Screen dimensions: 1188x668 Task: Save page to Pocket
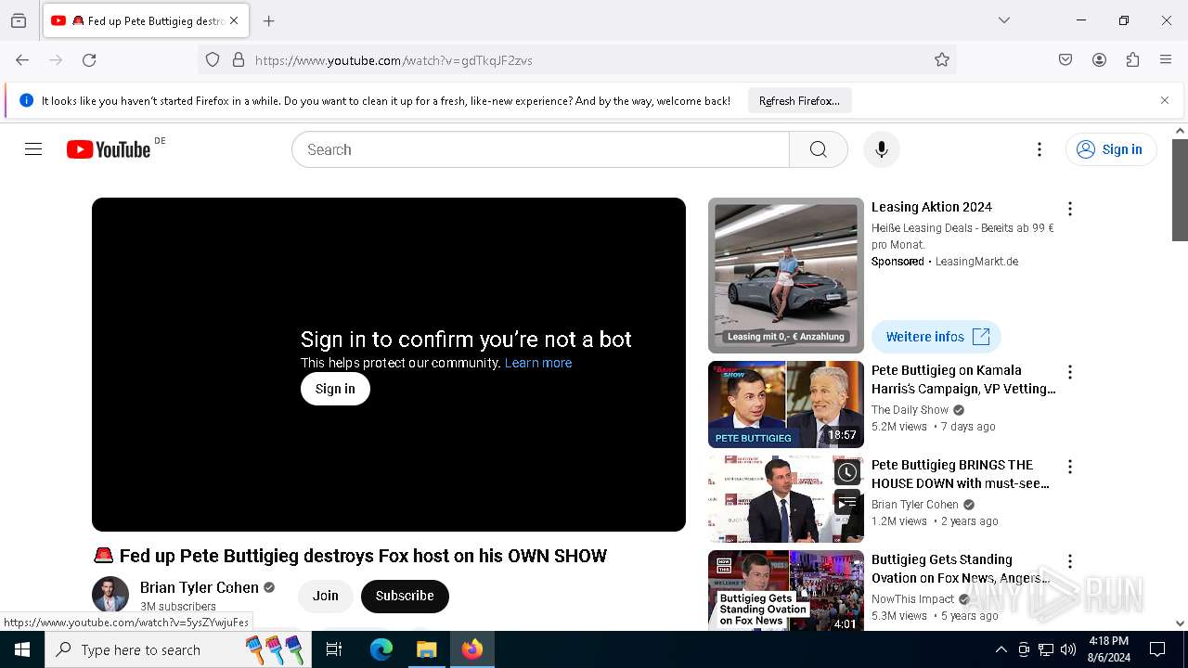[1065, 60]
